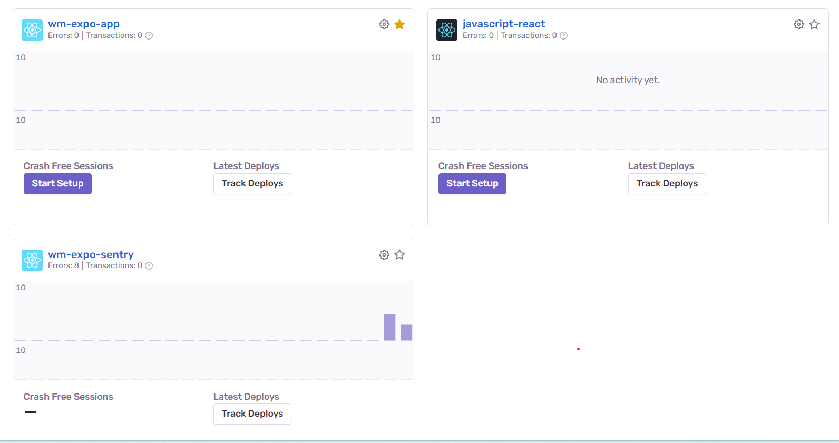This screenshot has width=839, height=443.
Task: Open settings gear for wm-expo-app
Action: (384, 24)
